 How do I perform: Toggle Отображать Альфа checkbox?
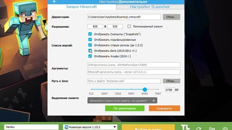click(90, 56)
